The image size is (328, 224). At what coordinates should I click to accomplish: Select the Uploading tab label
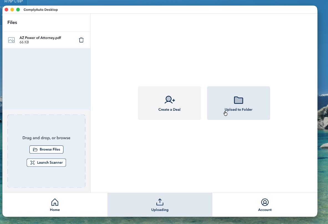click(x=160, y=210)
